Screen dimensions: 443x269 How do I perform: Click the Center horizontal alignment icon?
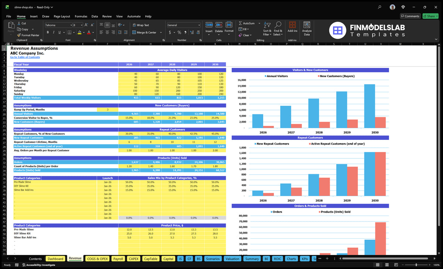[107, 32]
